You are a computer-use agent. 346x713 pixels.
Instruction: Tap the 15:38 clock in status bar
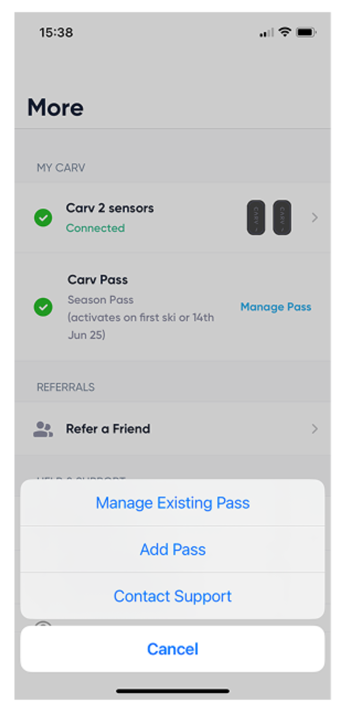pos(56,32)
